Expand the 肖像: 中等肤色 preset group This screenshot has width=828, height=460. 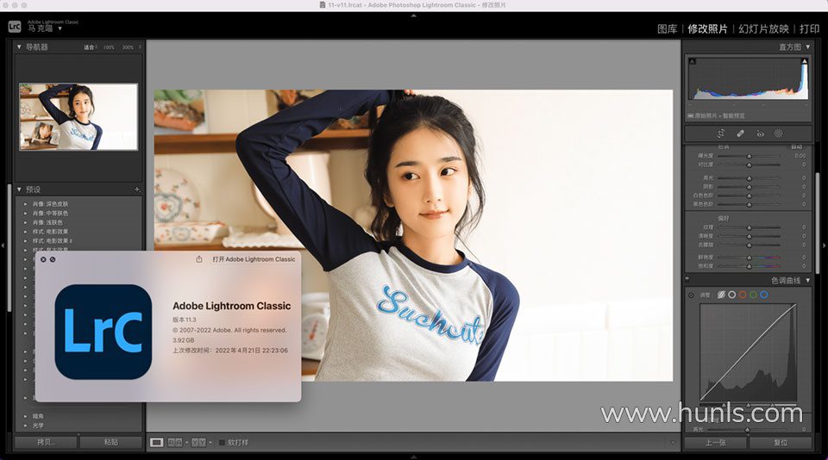25,213
